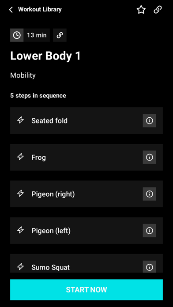Show info for Pigeon (left)
The height and width of the screenshot is (307, 173).
[x=150, y=231]
